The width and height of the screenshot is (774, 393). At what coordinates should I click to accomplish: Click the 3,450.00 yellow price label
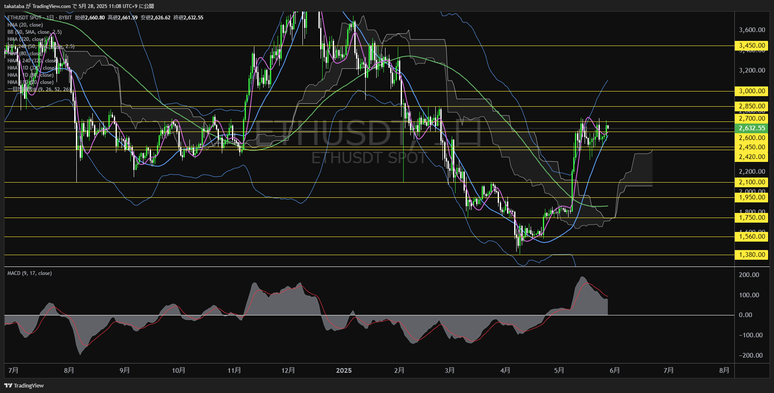751,46
